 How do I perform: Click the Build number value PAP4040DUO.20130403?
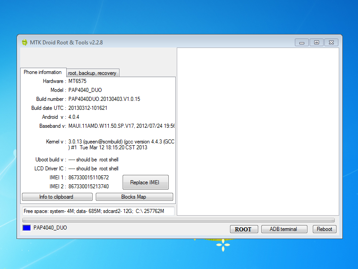tap(107, 99)
